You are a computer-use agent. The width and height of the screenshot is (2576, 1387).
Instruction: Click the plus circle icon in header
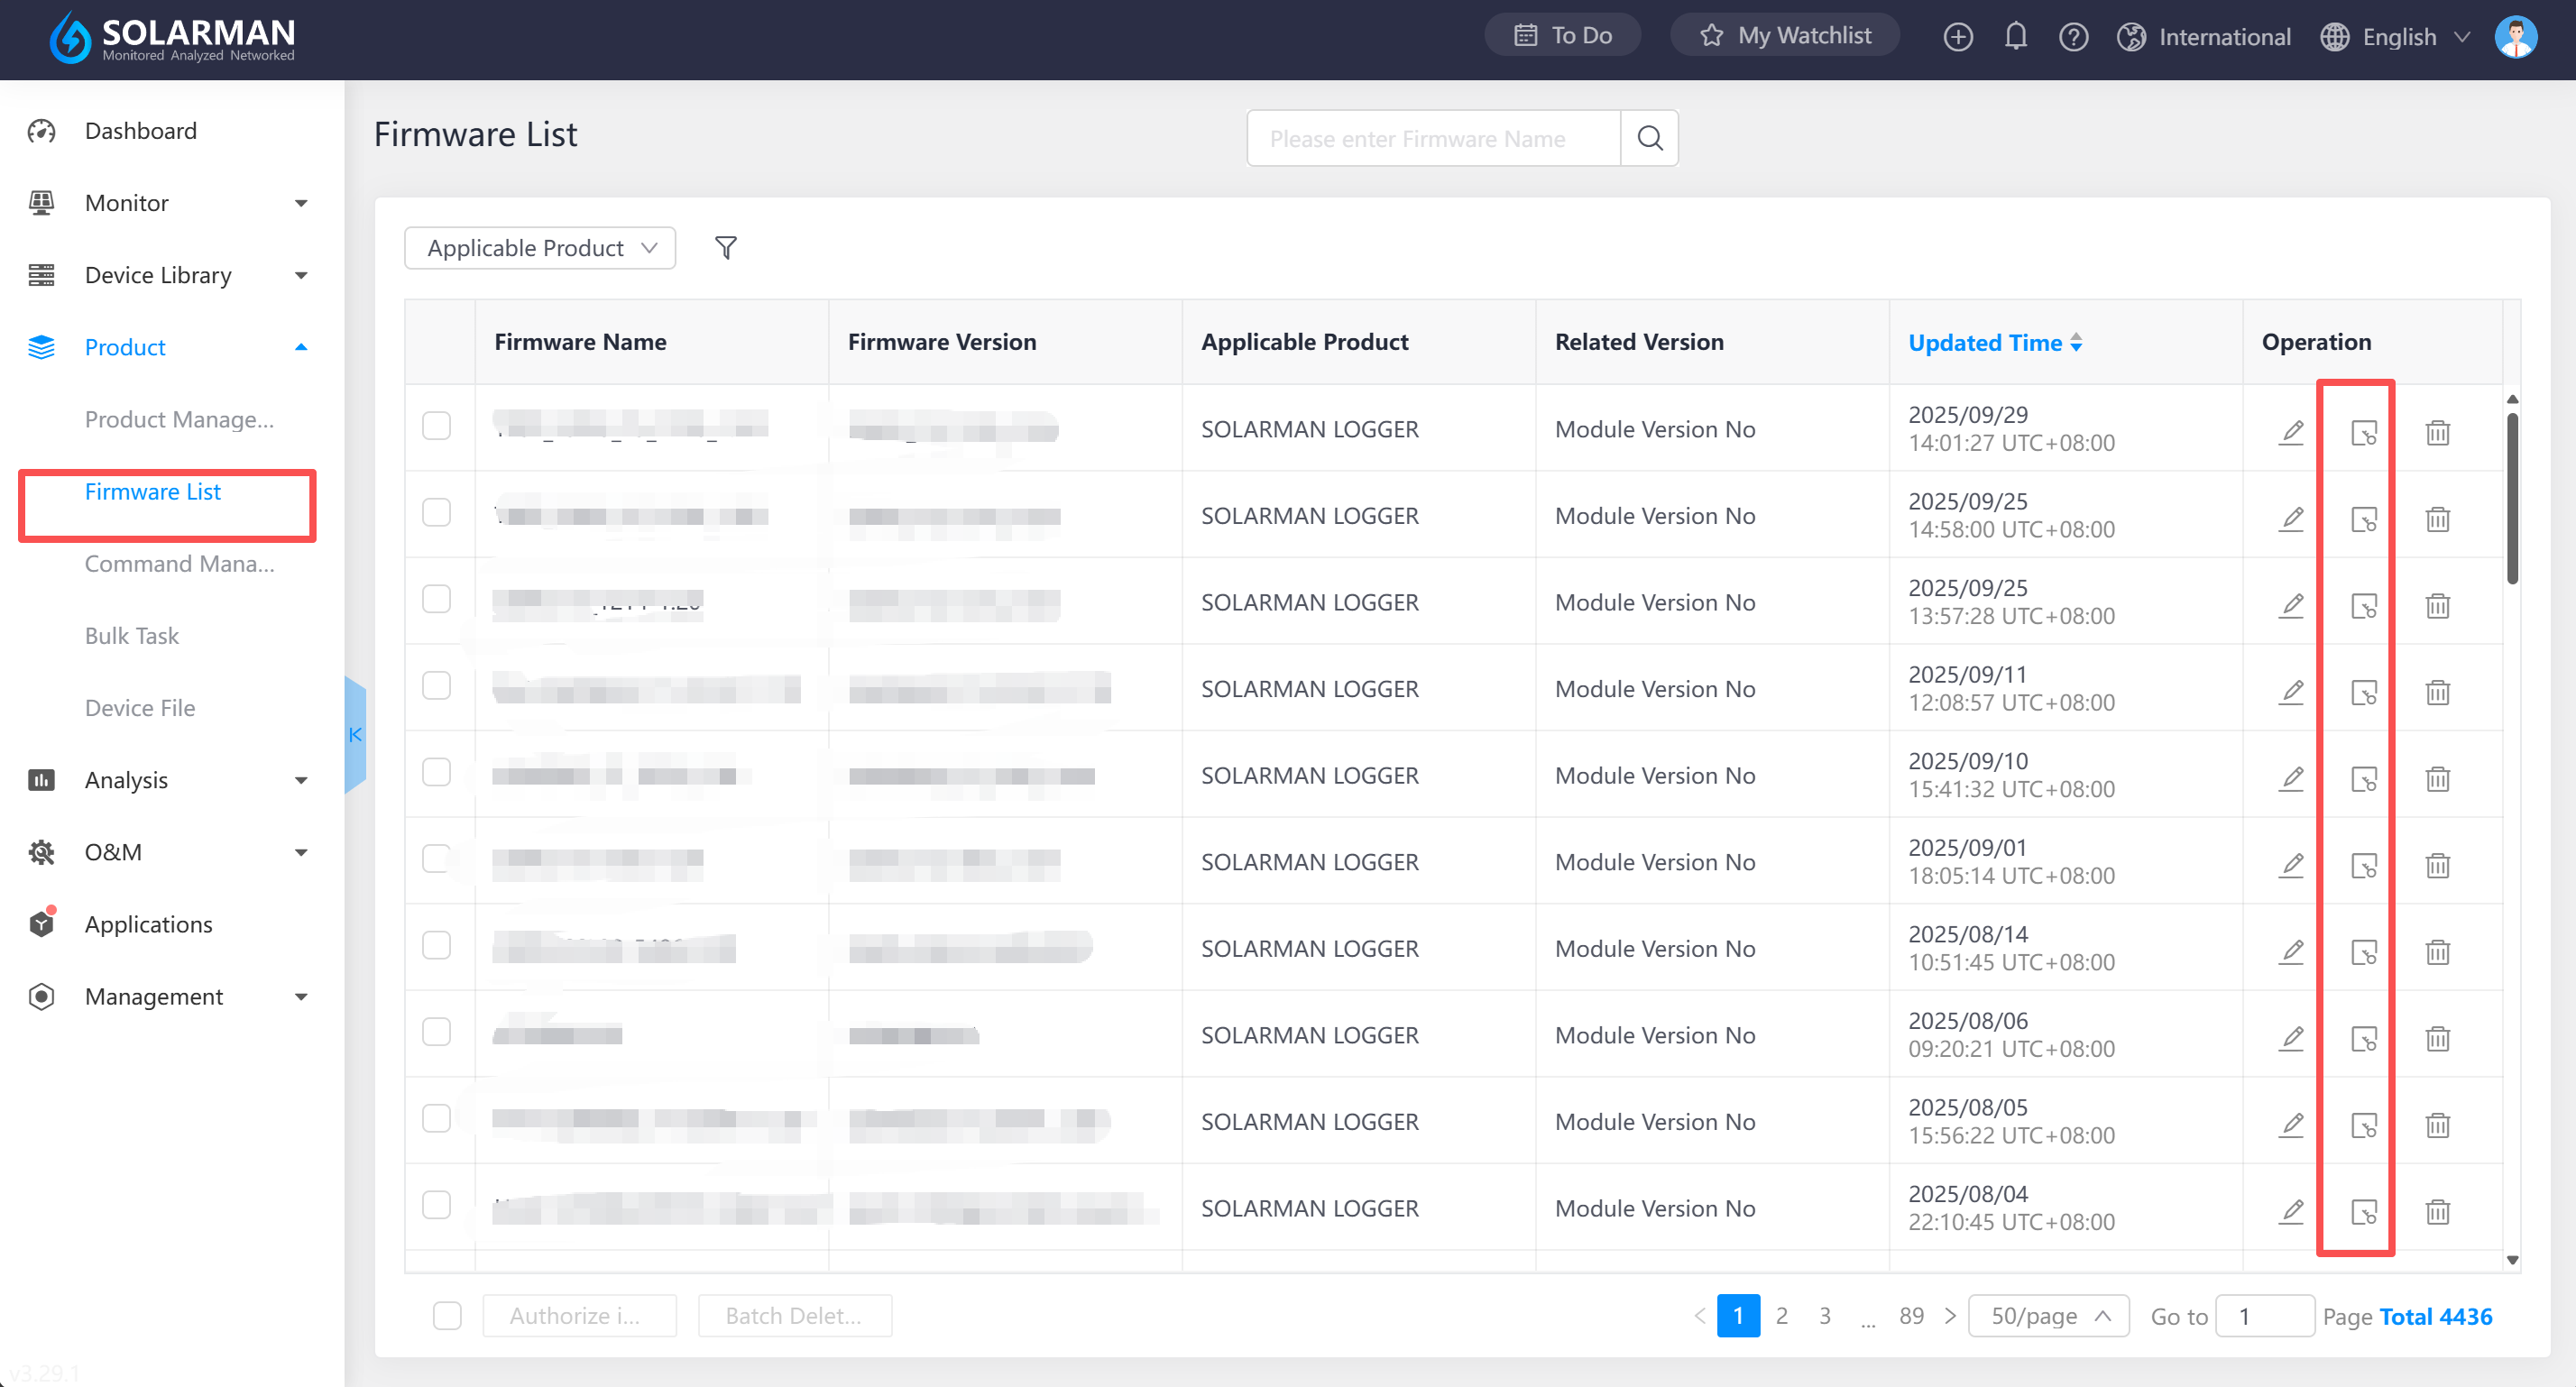(1957, 37)
